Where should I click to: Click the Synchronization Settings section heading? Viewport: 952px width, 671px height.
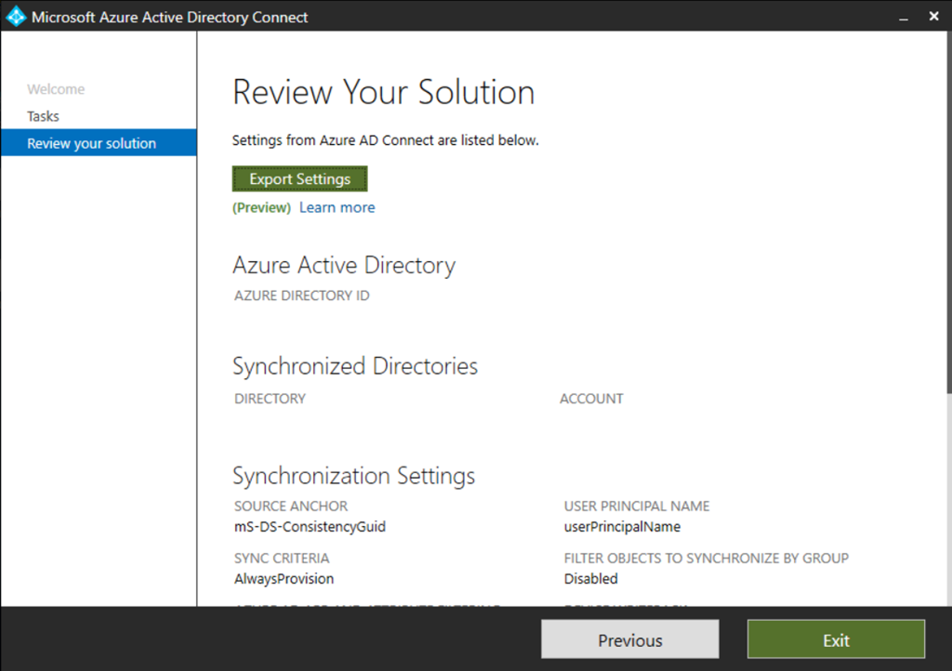[353, 476]
